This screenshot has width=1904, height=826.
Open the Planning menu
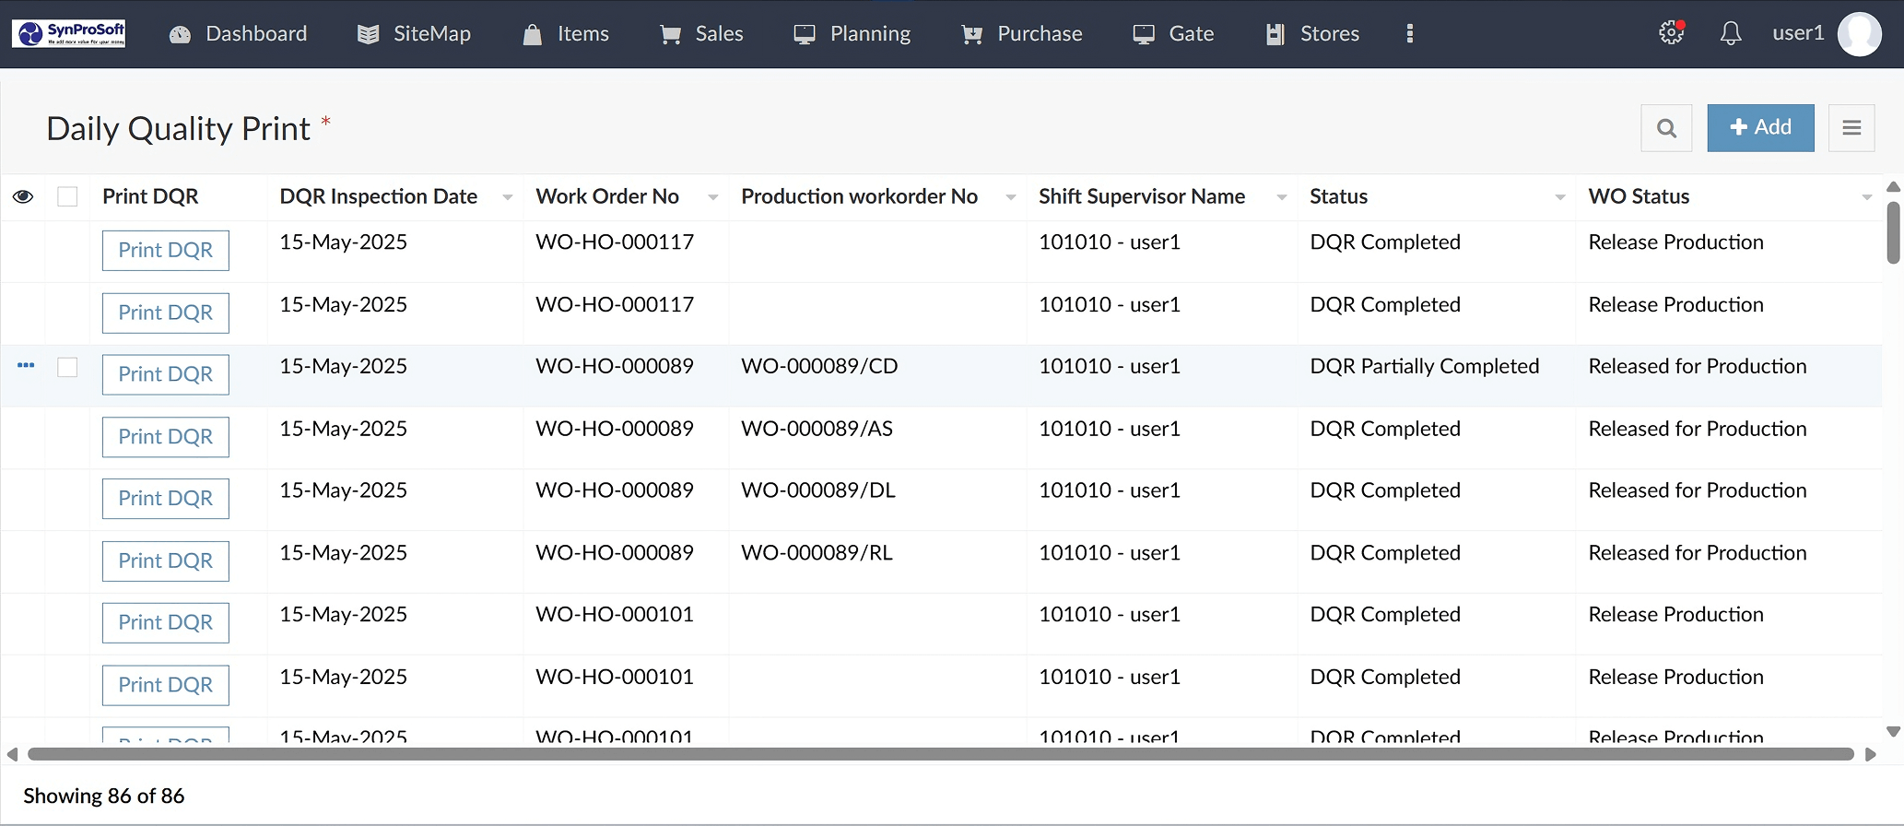click(x=852, y=34)
